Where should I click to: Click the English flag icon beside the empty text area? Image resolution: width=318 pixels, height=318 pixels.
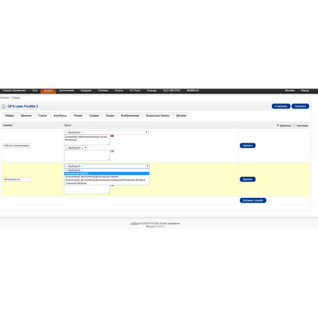pyautogui.click(x=112, y=151)
